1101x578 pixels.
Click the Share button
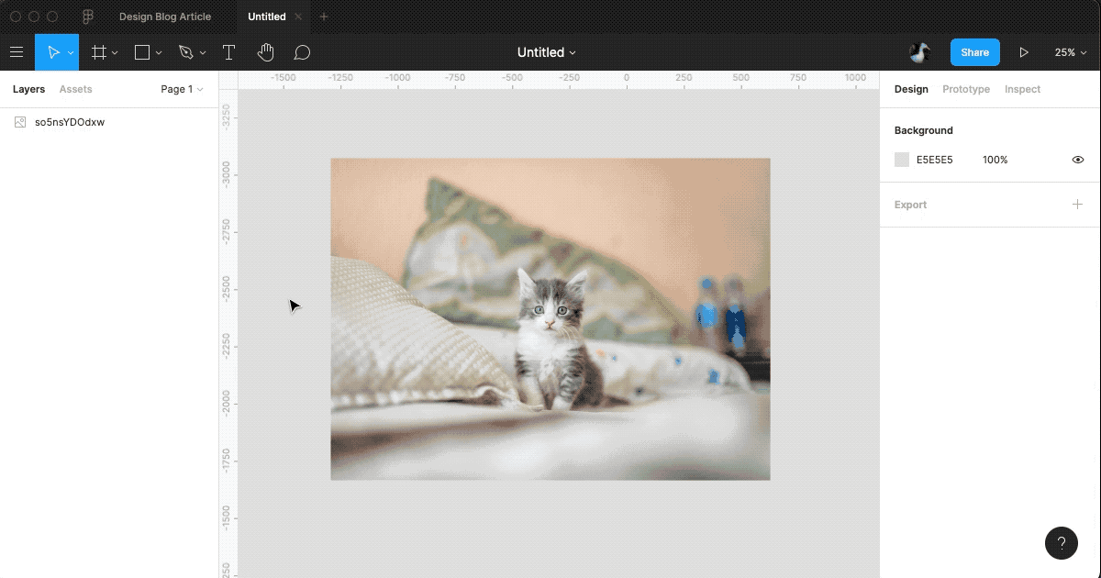pyautogui.click(x=974, y=52)
